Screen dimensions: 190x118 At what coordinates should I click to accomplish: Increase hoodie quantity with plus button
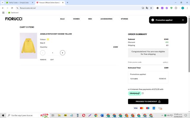63,53
